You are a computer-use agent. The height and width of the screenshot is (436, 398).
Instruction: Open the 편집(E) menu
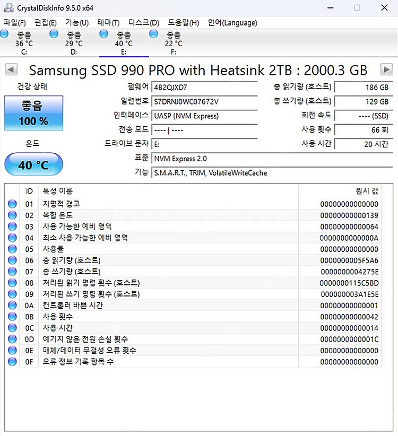pyautogui.click(x=45, y=22)
